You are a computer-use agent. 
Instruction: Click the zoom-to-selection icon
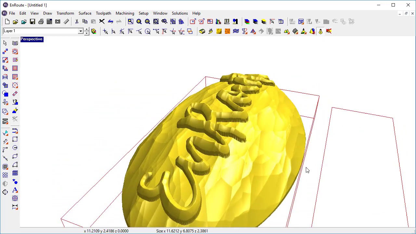pyautogui.click(x=173, y=21)
